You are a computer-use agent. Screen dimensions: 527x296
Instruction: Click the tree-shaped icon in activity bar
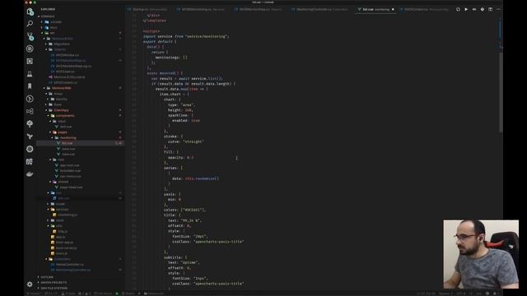(x=30, y=124)
